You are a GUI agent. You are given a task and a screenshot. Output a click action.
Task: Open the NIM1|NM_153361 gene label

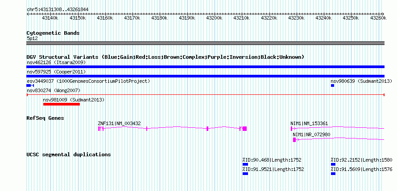309,123
